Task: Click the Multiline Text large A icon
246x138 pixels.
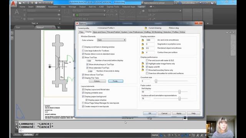Action: pos(17,12)
